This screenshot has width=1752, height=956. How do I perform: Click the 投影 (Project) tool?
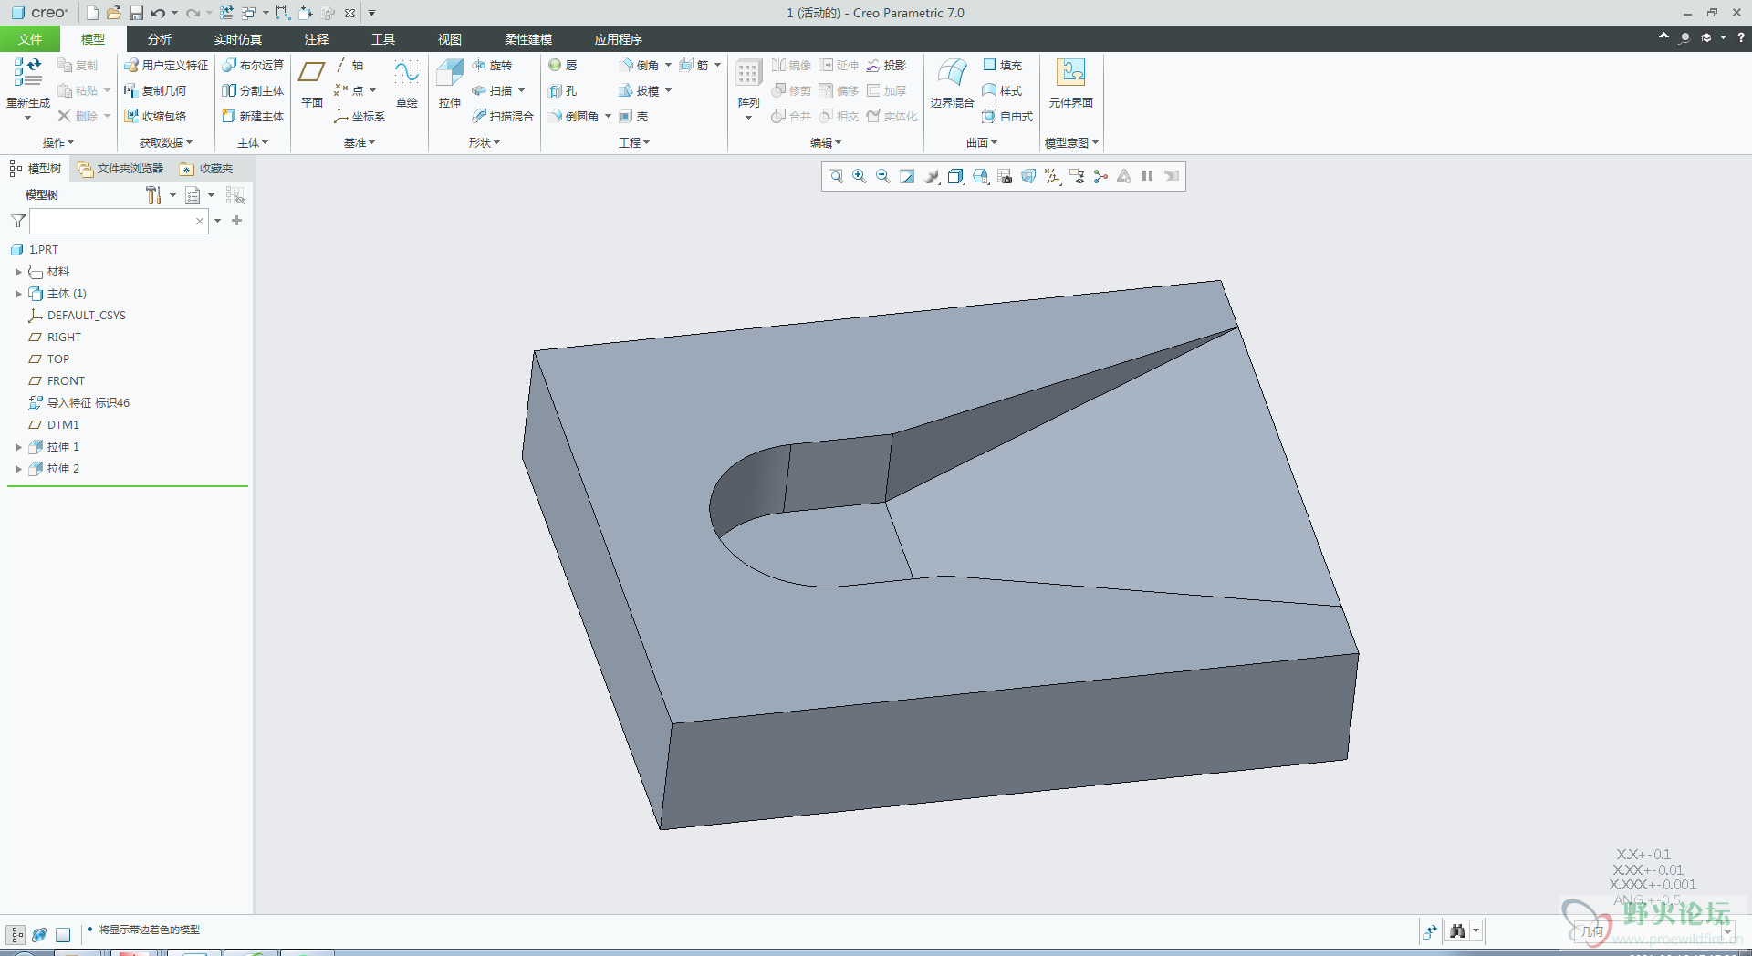click(886, 66)
